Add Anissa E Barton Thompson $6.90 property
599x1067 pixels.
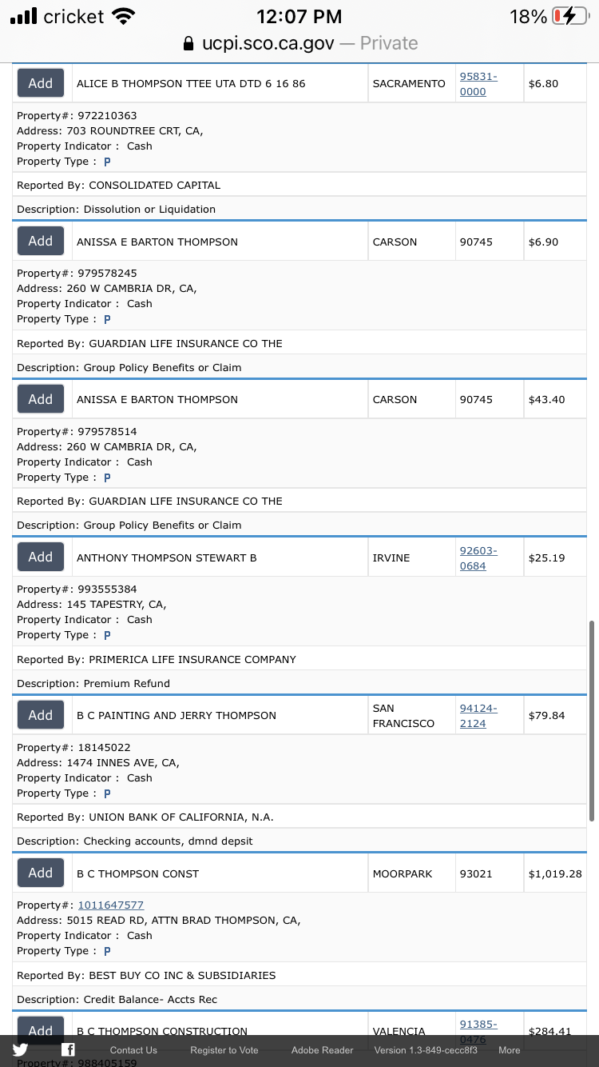(x=41, y=241)
